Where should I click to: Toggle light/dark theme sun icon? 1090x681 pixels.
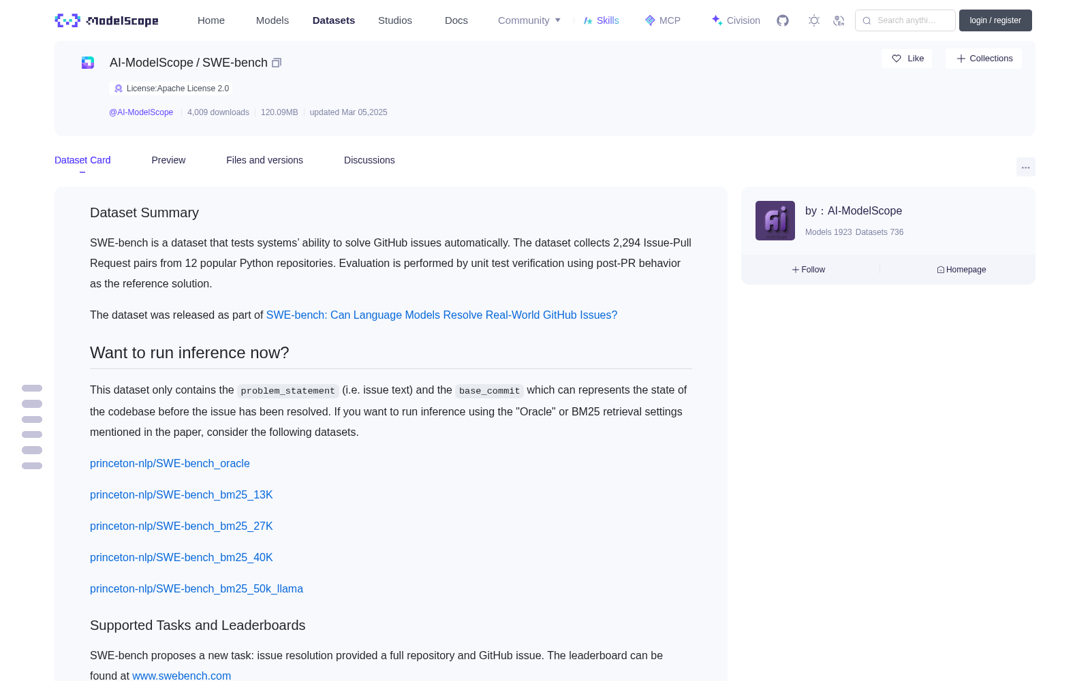pos(814,20)
